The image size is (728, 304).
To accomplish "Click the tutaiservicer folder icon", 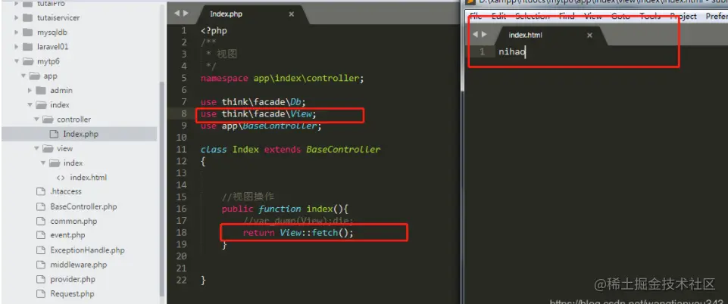I will pyautogui.click(x=28, y=17).
